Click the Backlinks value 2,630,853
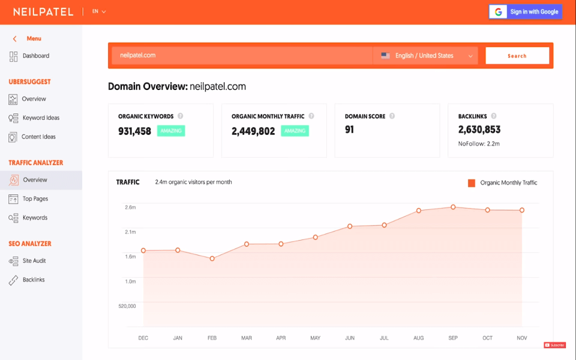This screenshot has height=360, width=576. pos(479,130)
